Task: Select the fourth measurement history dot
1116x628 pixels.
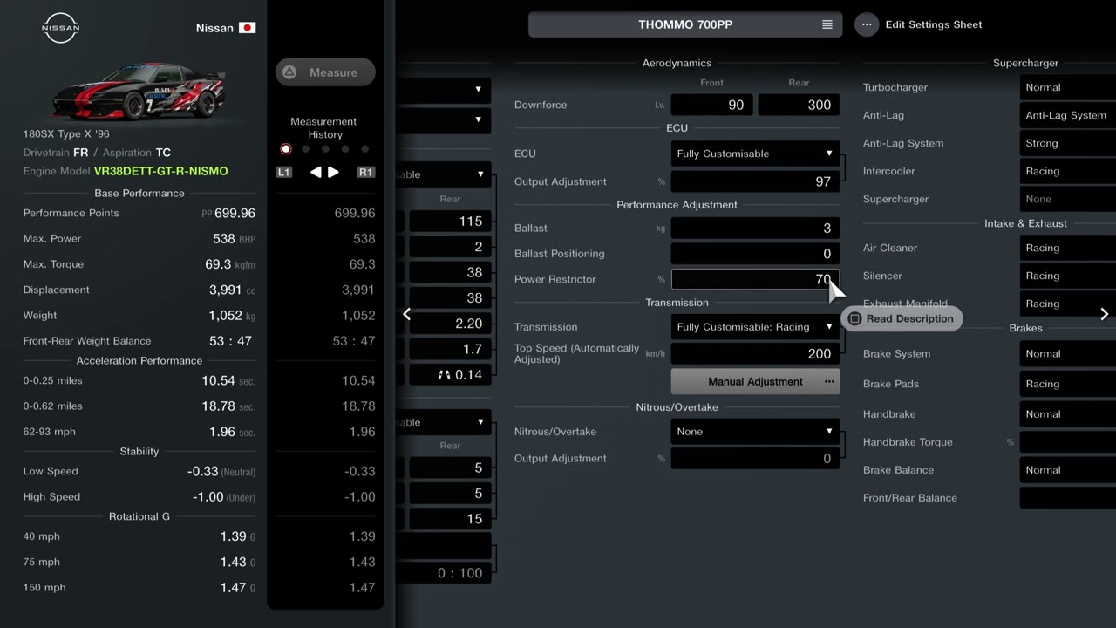Action: [x=345, y=149]
